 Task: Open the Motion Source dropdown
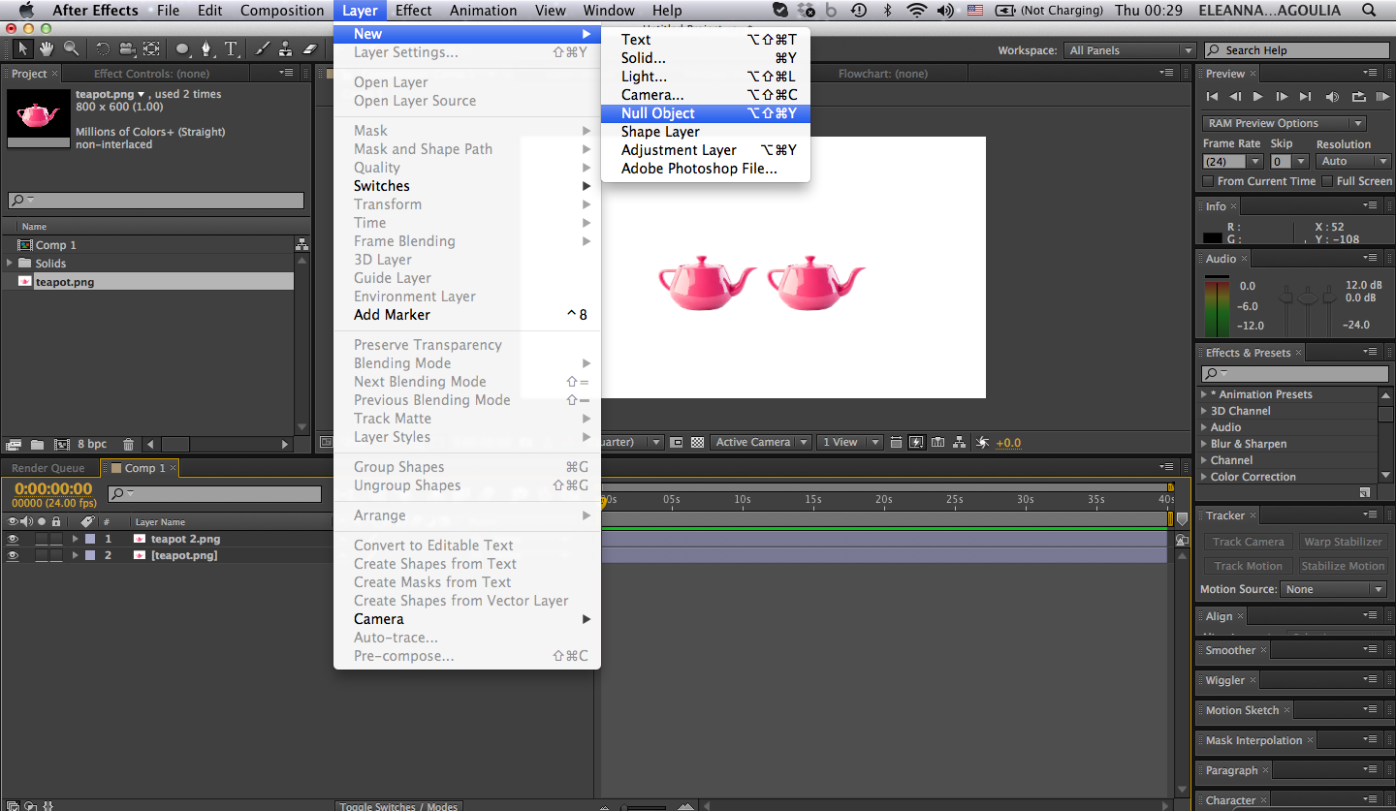coord(1334,589)
